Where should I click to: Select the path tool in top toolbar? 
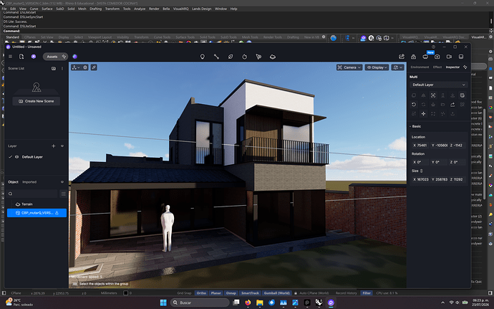point(216,57)
